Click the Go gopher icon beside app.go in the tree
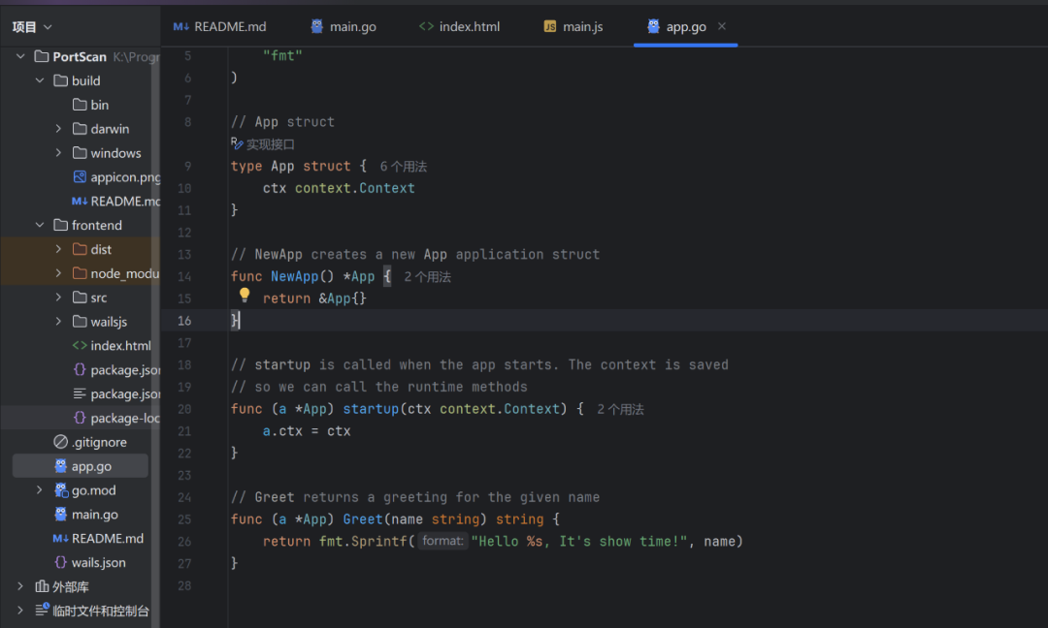 [x=61, y=466]
